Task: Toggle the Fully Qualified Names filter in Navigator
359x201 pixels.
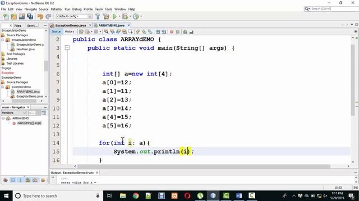Action: (x=43, y=180)
